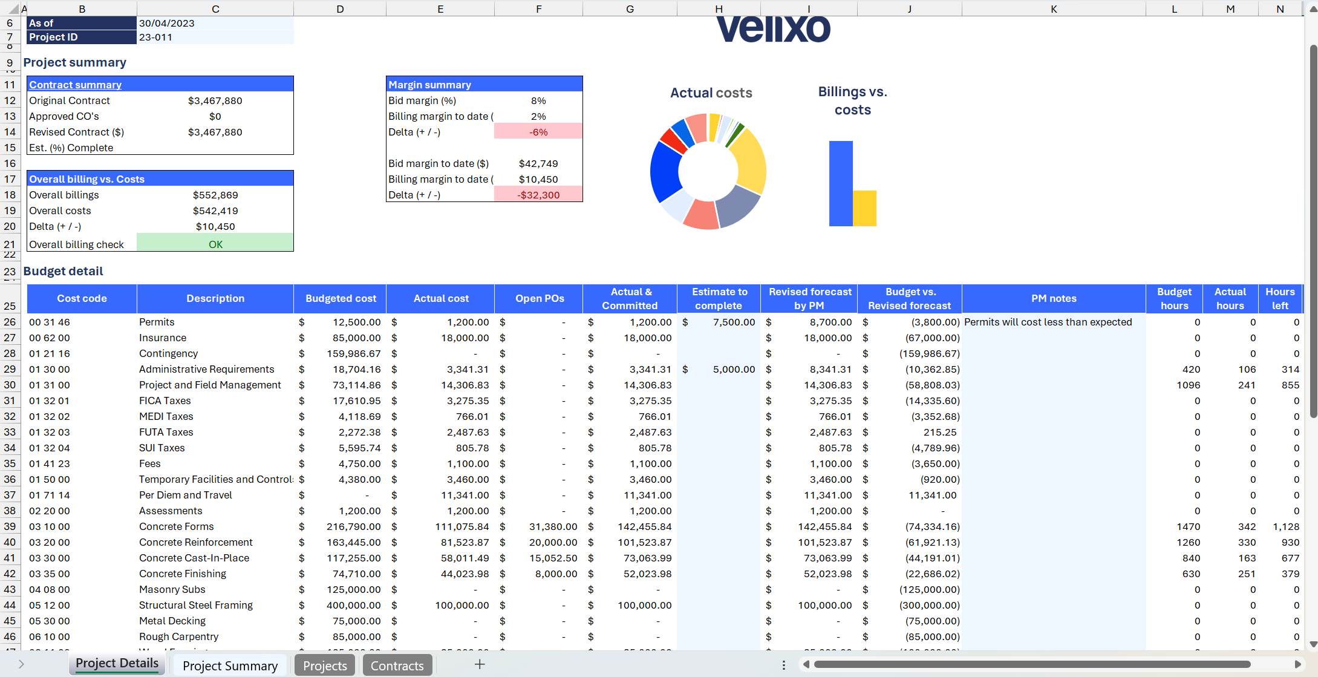Select Concrete Forms Open POs 31,380.00

tap(539, 526)
